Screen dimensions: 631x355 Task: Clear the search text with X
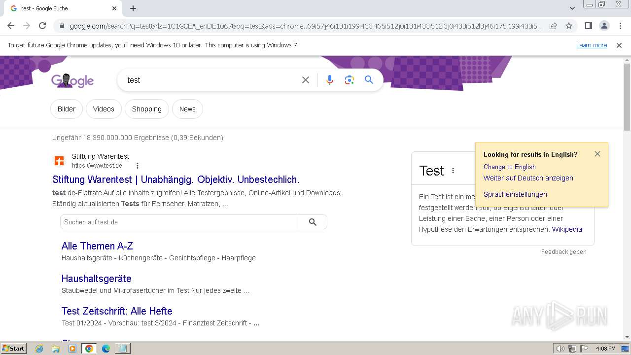[306, 80]
